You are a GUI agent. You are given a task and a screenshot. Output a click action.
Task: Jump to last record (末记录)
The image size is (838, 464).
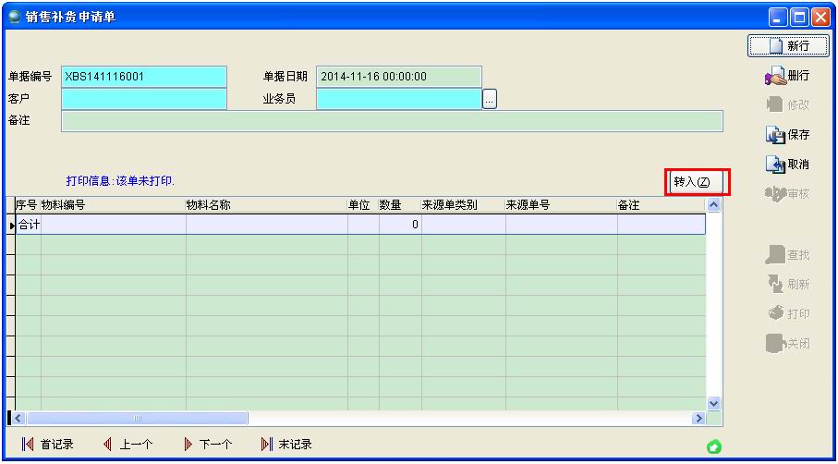tap(286, 445)
